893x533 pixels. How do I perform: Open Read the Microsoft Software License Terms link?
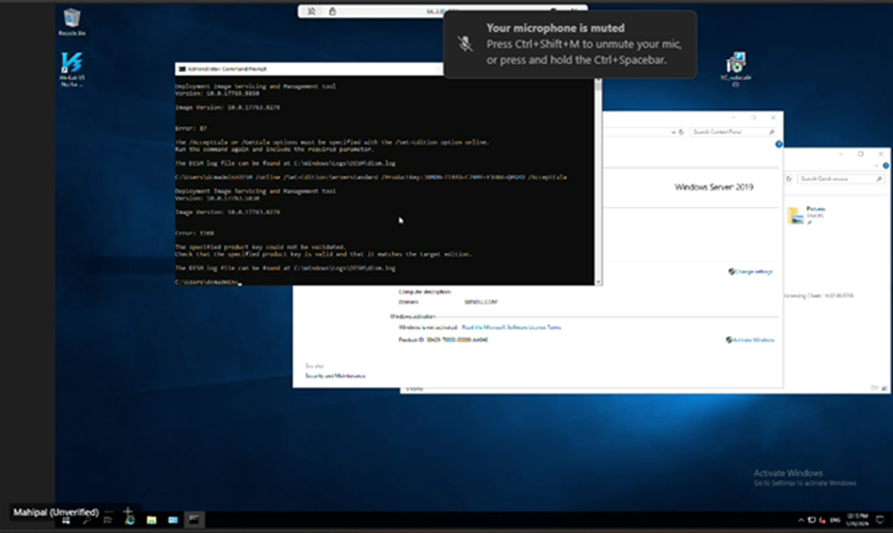point(511,327)
